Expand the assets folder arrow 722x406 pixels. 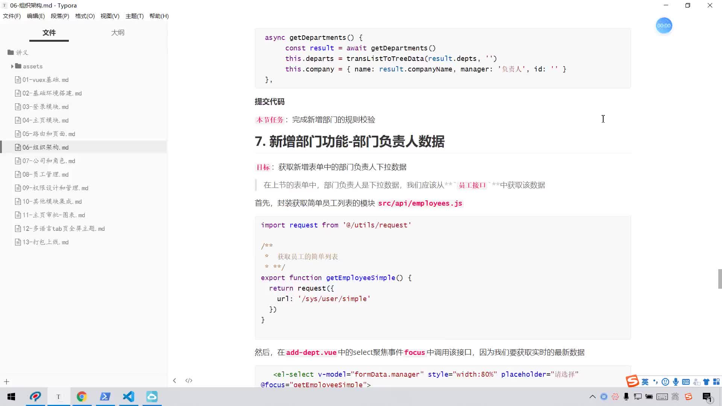coord(12,66)
